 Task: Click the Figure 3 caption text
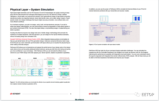(104, 44)
